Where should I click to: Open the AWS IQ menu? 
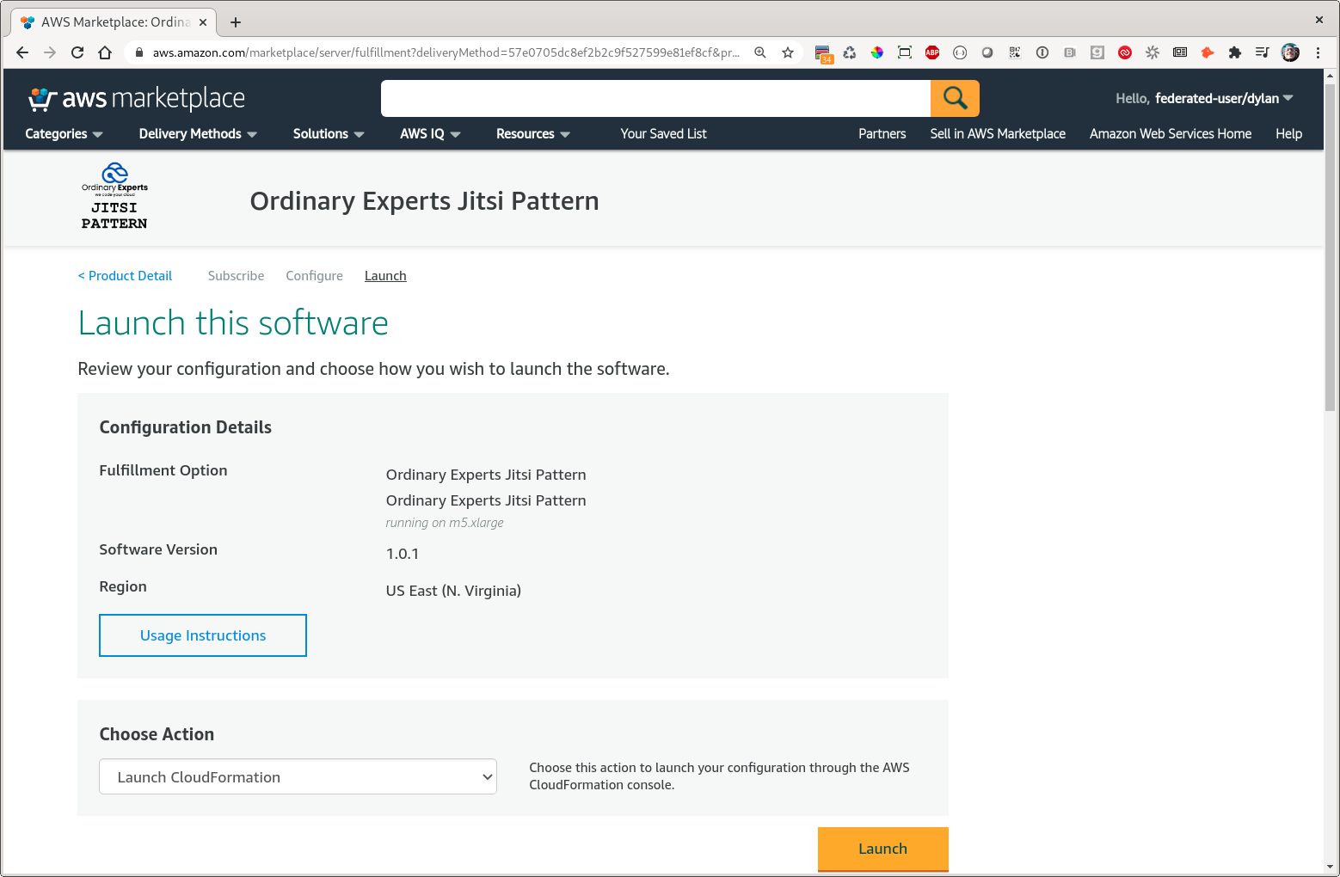click(430, 134)
